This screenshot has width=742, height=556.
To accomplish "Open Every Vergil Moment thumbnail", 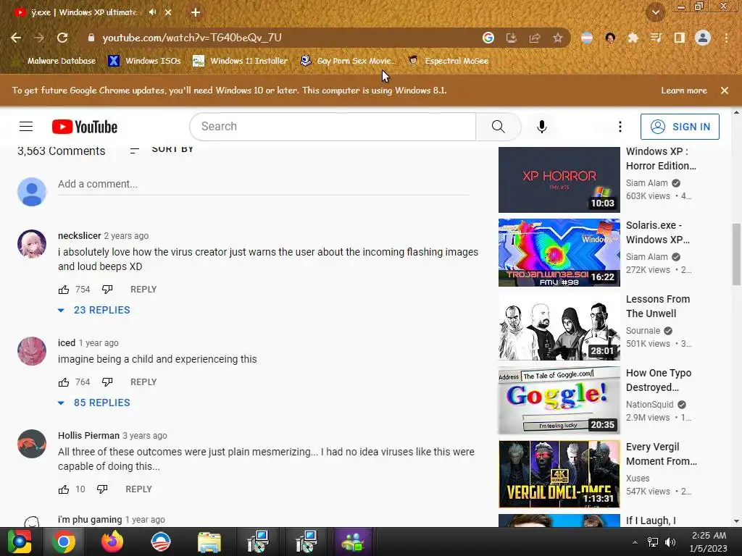I will tap(559, 473).
